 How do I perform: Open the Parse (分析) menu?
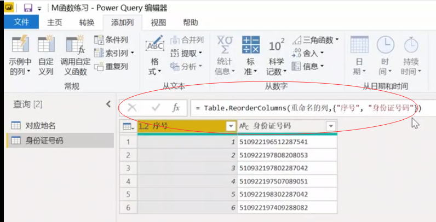pos(186,66)
